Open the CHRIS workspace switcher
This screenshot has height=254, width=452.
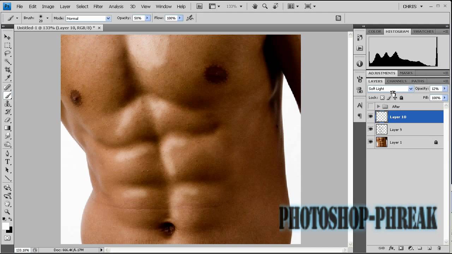click(x=413, y=6)
